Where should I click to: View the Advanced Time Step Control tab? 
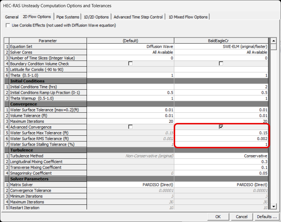[x=138, y=17]
